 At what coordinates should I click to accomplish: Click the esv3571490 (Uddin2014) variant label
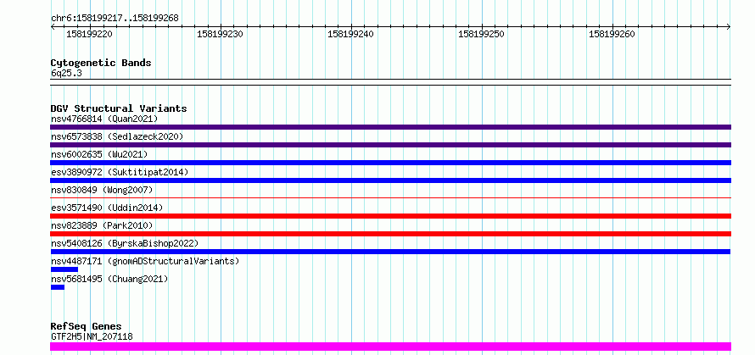[x=107, y=208]
